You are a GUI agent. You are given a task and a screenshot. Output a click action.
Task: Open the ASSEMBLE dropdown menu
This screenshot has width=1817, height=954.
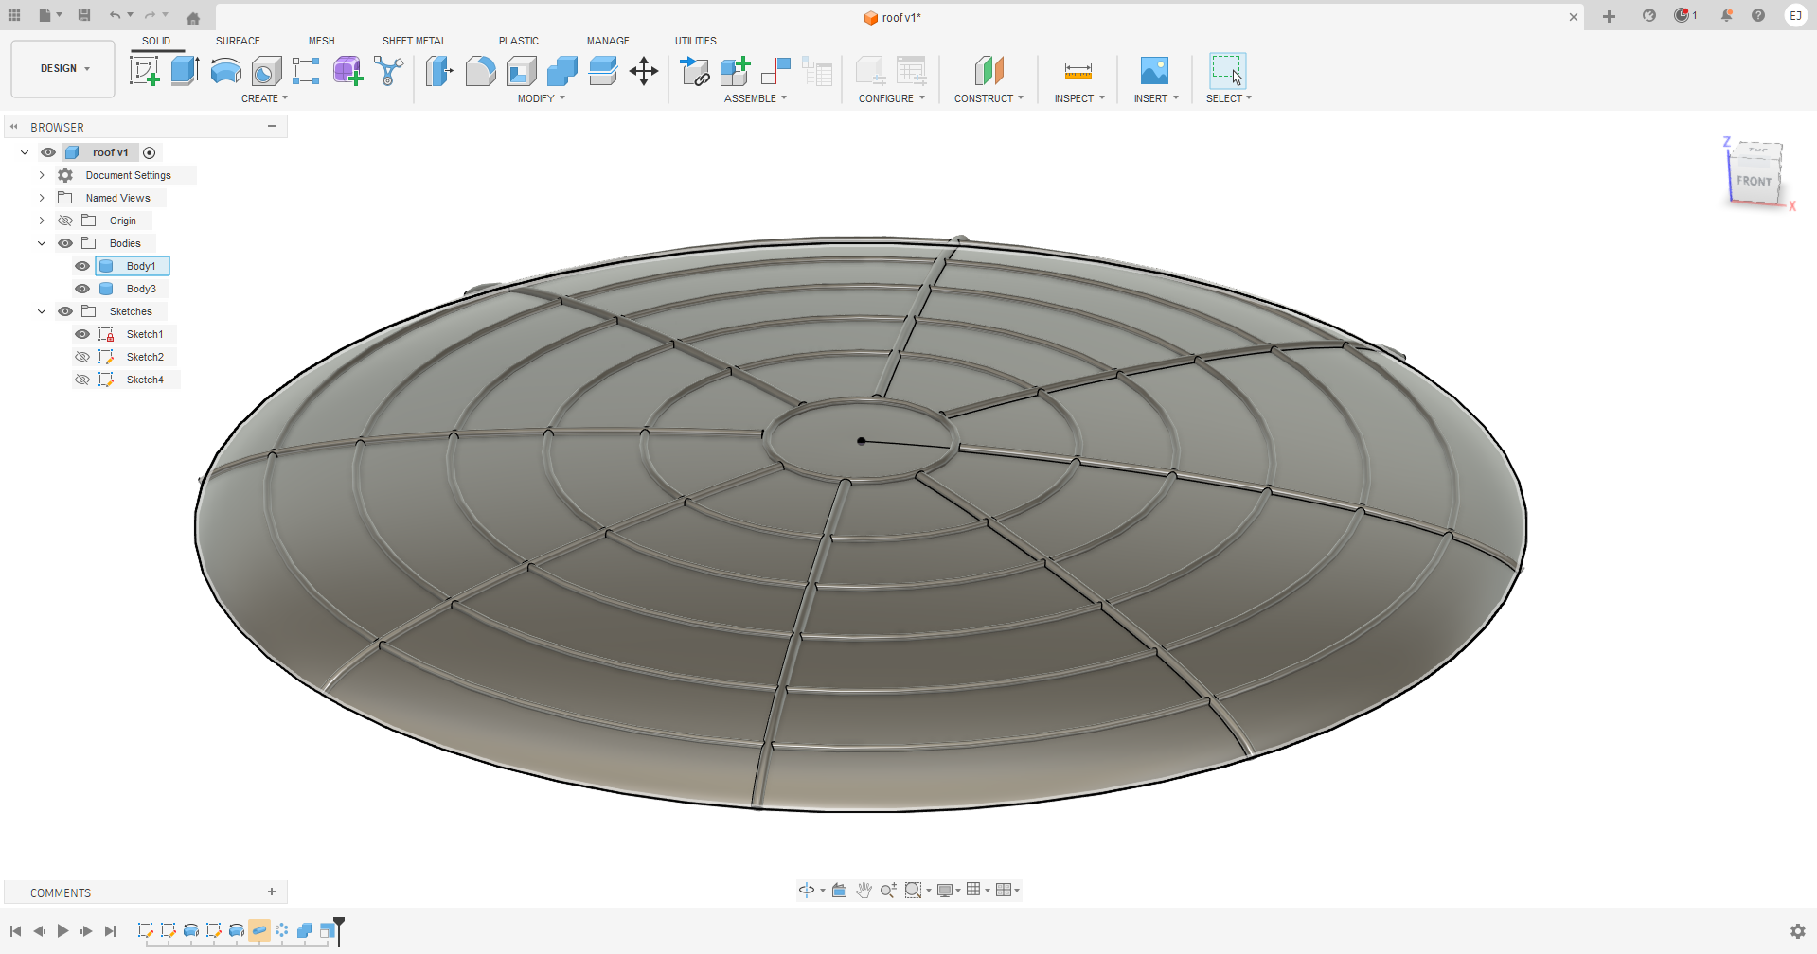(756, 98)
